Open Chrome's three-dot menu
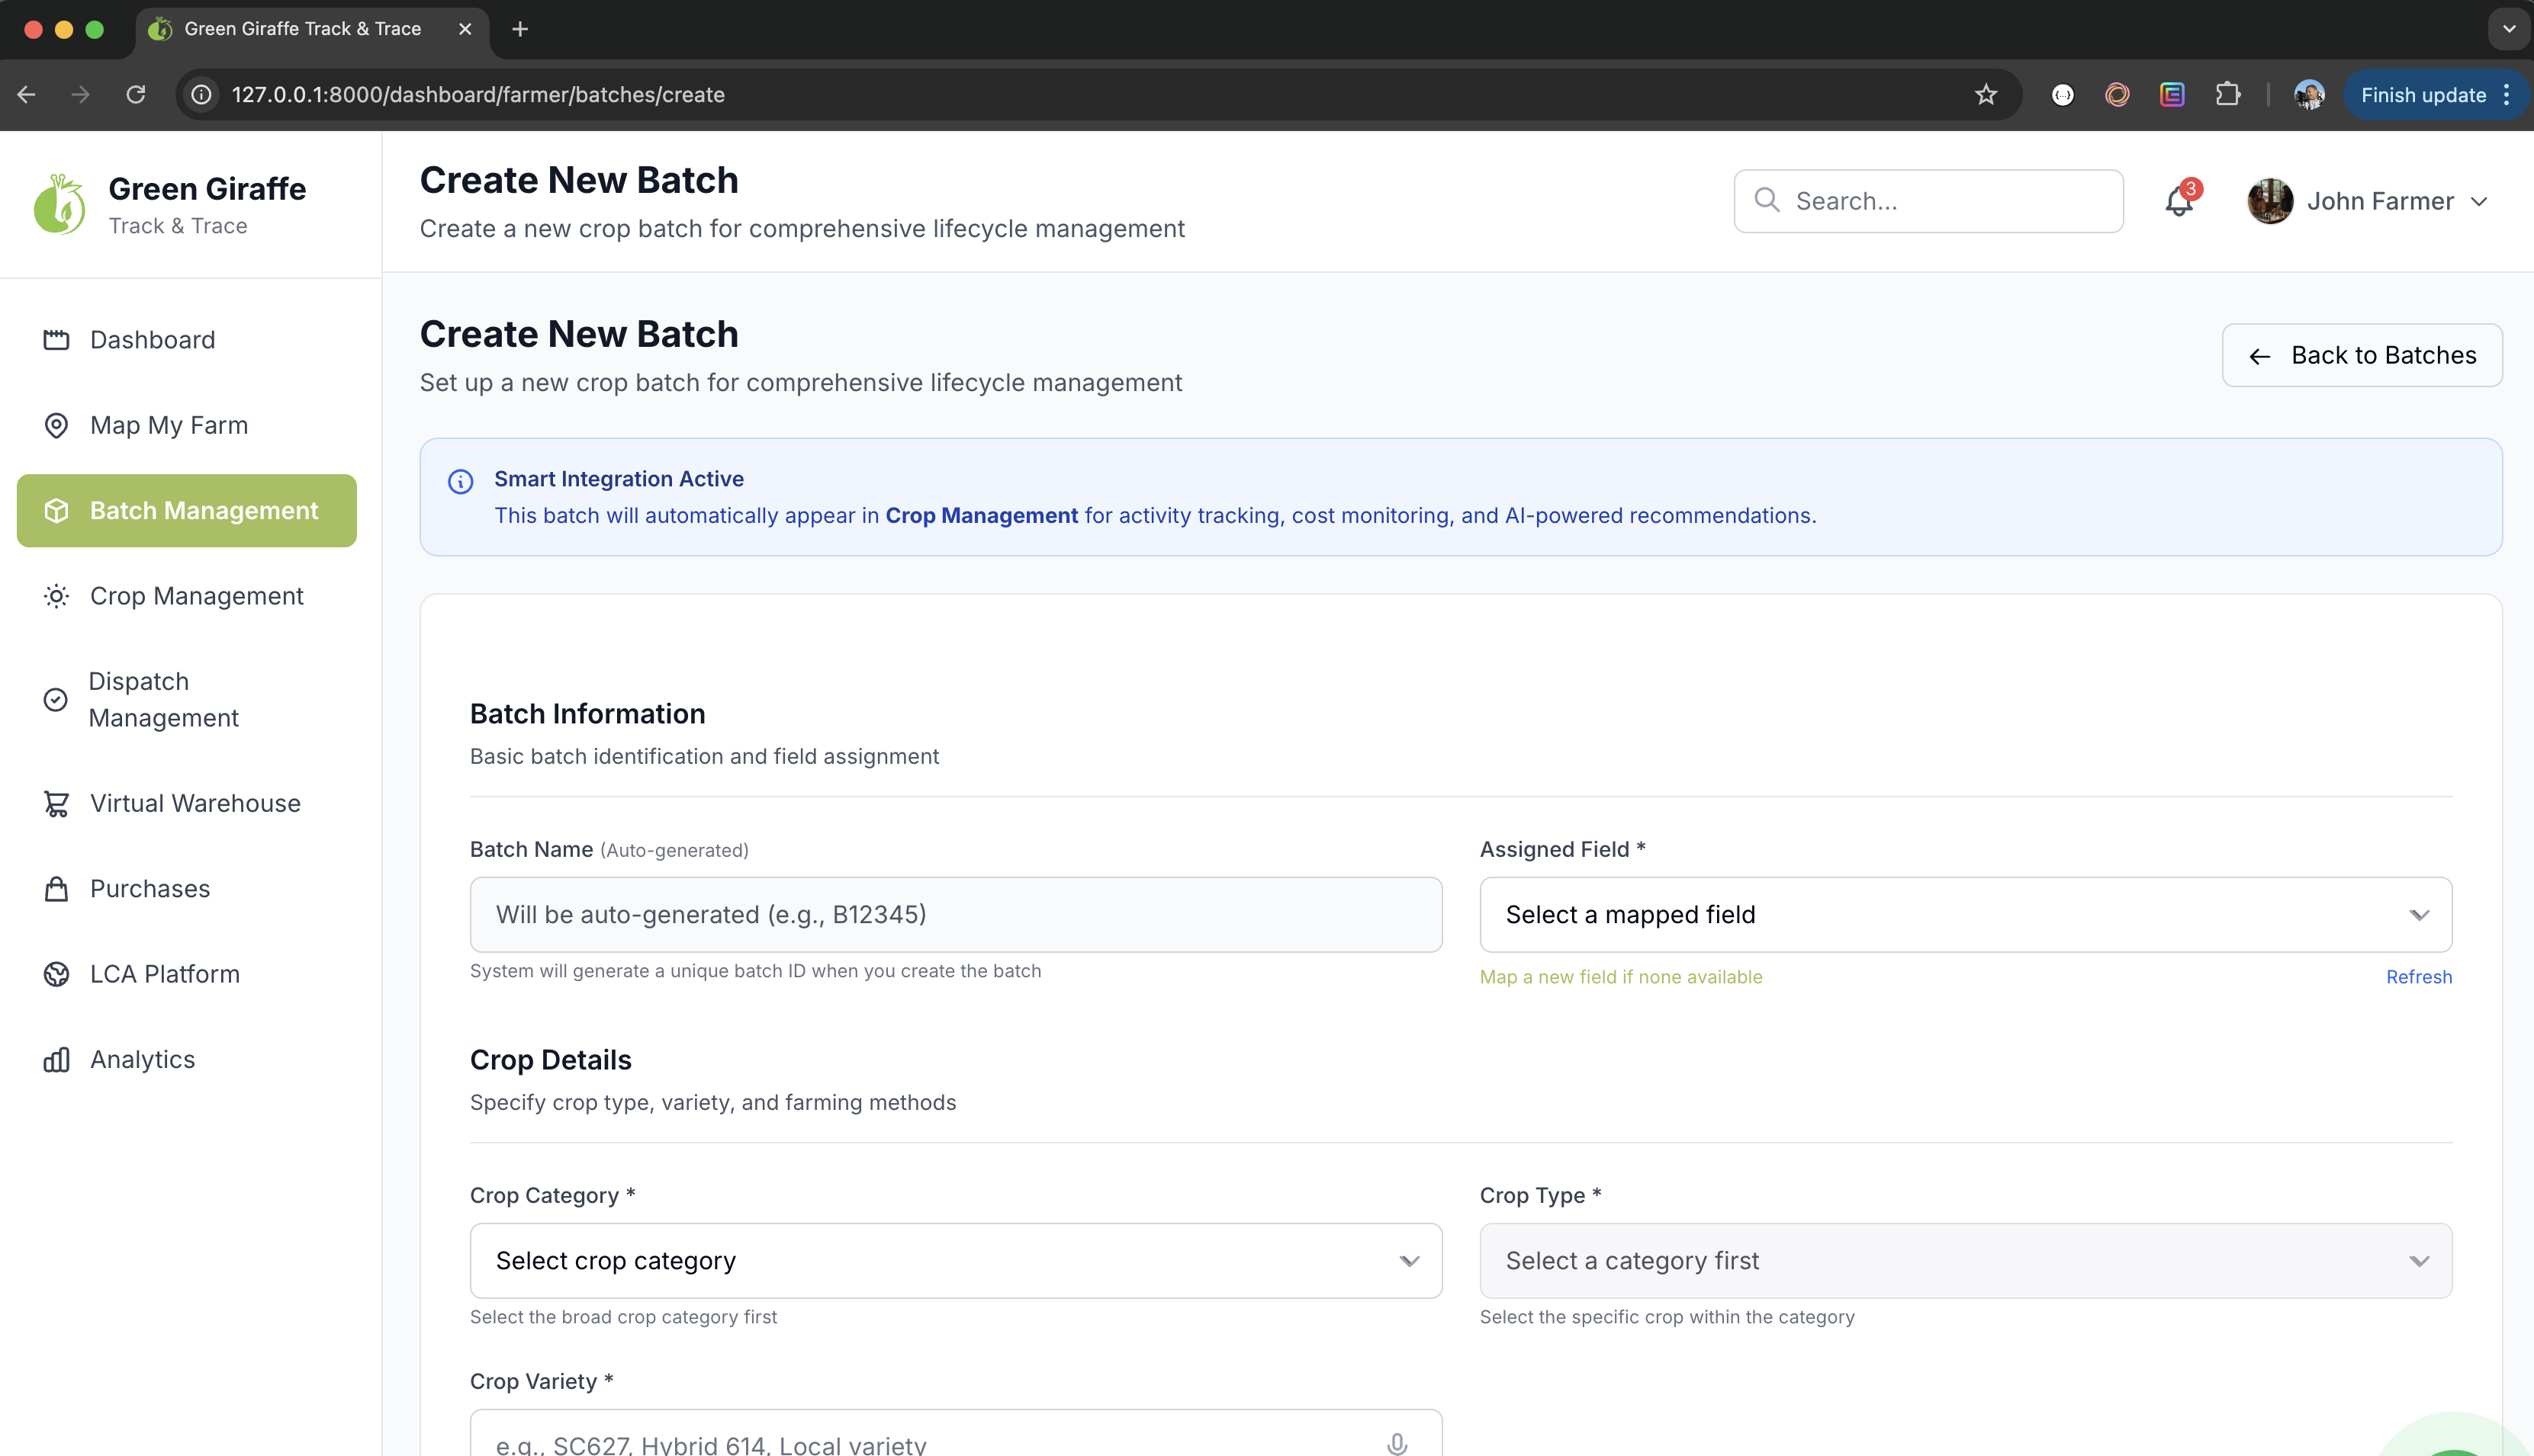The height and width of the screenshot is (1456, 2534). point(2507,94)
